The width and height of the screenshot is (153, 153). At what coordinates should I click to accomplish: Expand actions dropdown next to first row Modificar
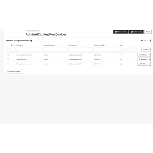[149, 55]
